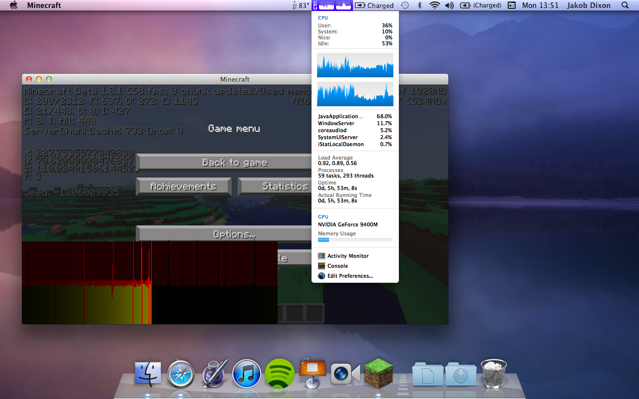This screenshot has height=399, width=639.
Task: Open the Apple menu
Action: point(13,5)
